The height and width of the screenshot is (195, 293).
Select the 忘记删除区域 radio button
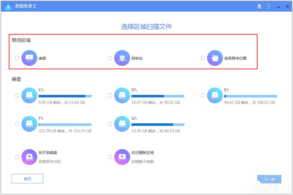coord(110,157)
